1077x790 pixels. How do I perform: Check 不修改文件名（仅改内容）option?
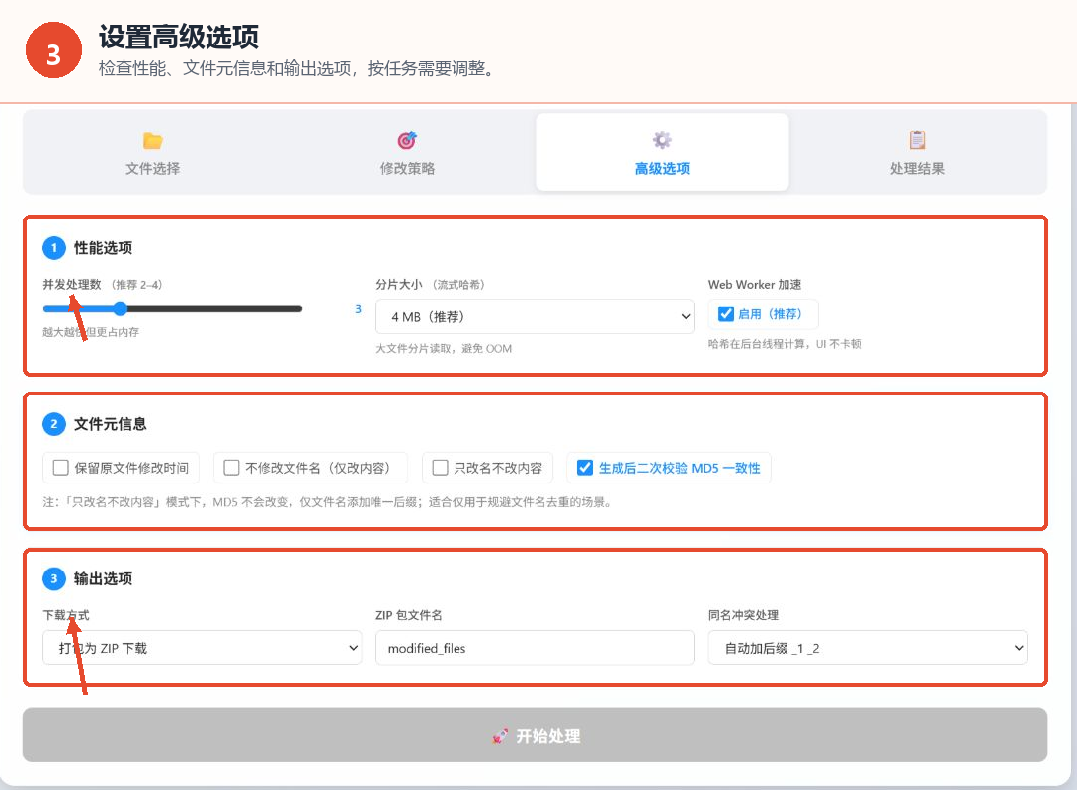231,468
